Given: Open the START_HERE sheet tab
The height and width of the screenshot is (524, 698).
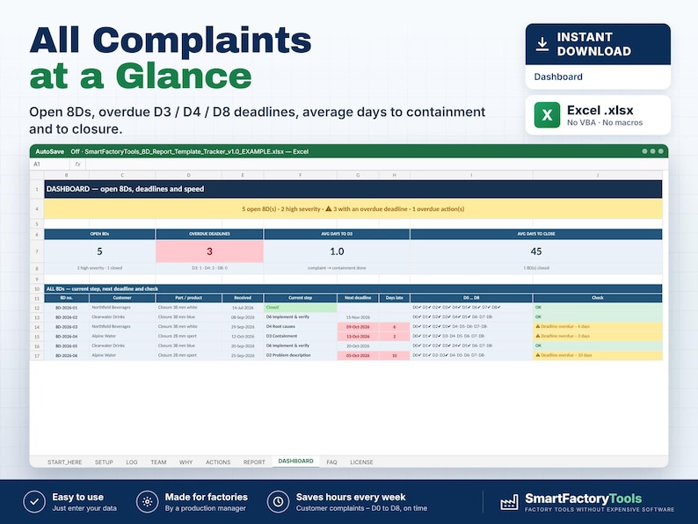Looking at the screenshot, I should (64, 462).
